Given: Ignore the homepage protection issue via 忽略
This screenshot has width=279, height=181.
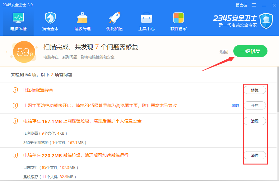Looking at the screenshot, I should click(235, 105).
